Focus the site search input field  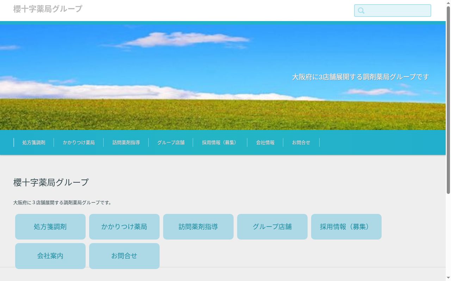[x=393, y=11]
